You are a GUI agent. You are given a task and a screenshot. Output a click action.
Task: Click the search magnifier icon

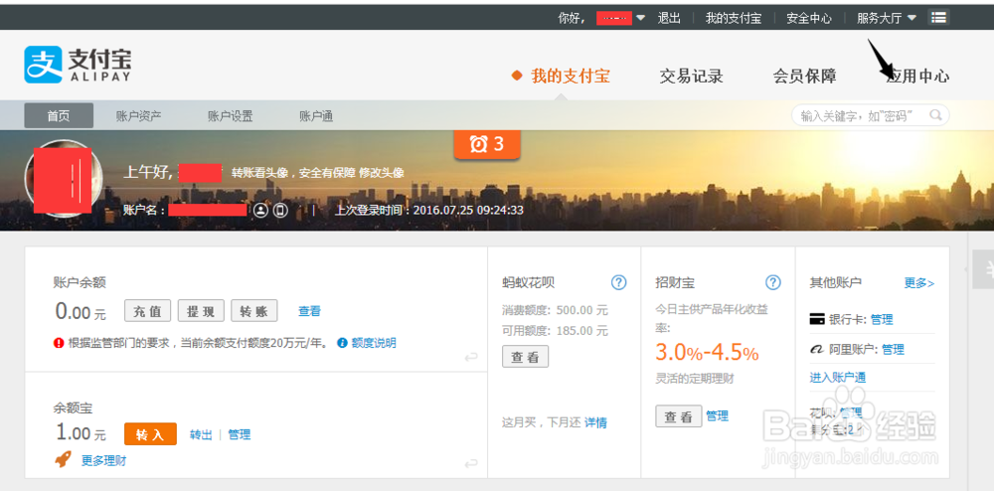pyautogui.click(x=935, y=115)
